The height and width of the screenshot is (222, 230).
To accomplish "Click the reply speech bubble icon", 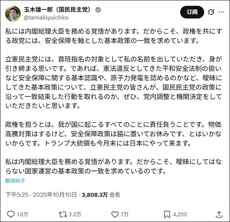I will coord(11,214).
